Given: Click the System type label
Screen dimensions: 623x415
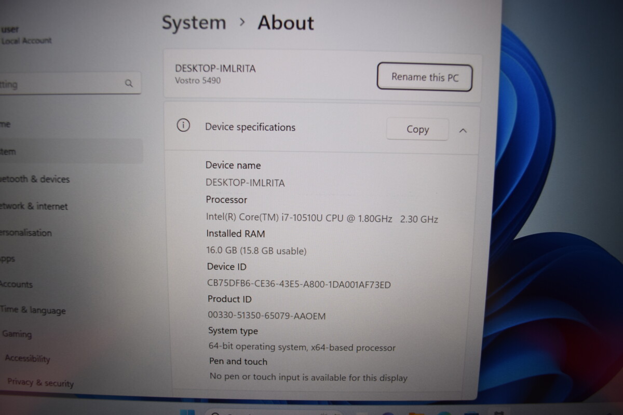Looking at the screenshot, I should (233, 331).
